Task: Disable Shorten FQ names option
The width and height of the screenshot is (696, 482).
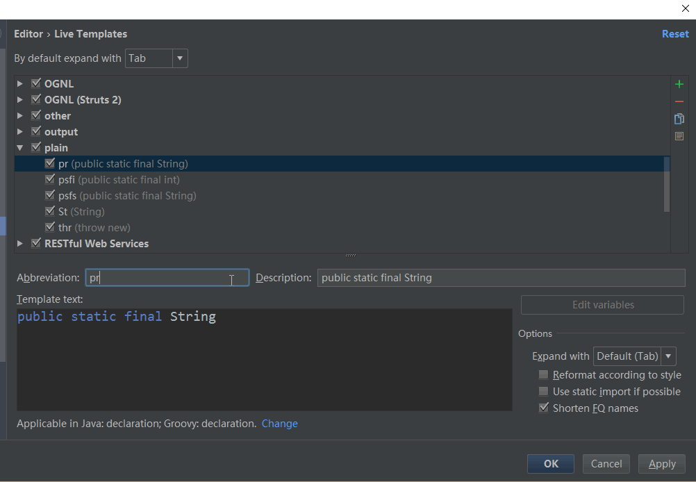Action: pos(543,408)
